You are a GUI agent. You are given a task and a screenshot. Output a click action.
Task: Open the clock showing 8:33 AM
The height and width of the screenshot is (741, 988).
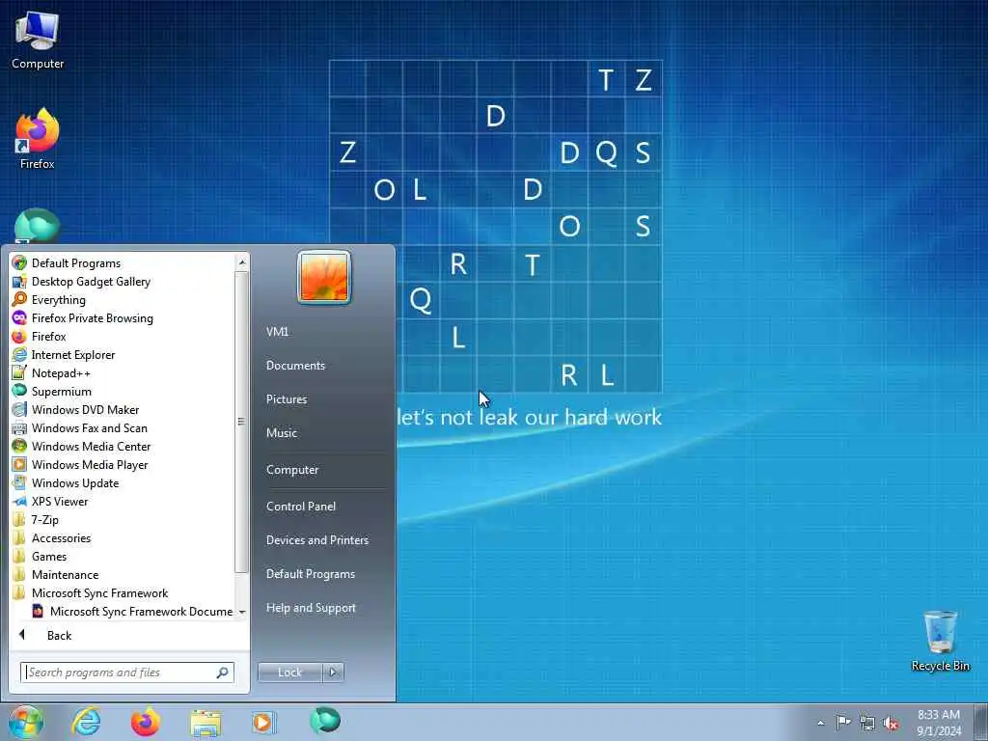[x=939, y=723]
